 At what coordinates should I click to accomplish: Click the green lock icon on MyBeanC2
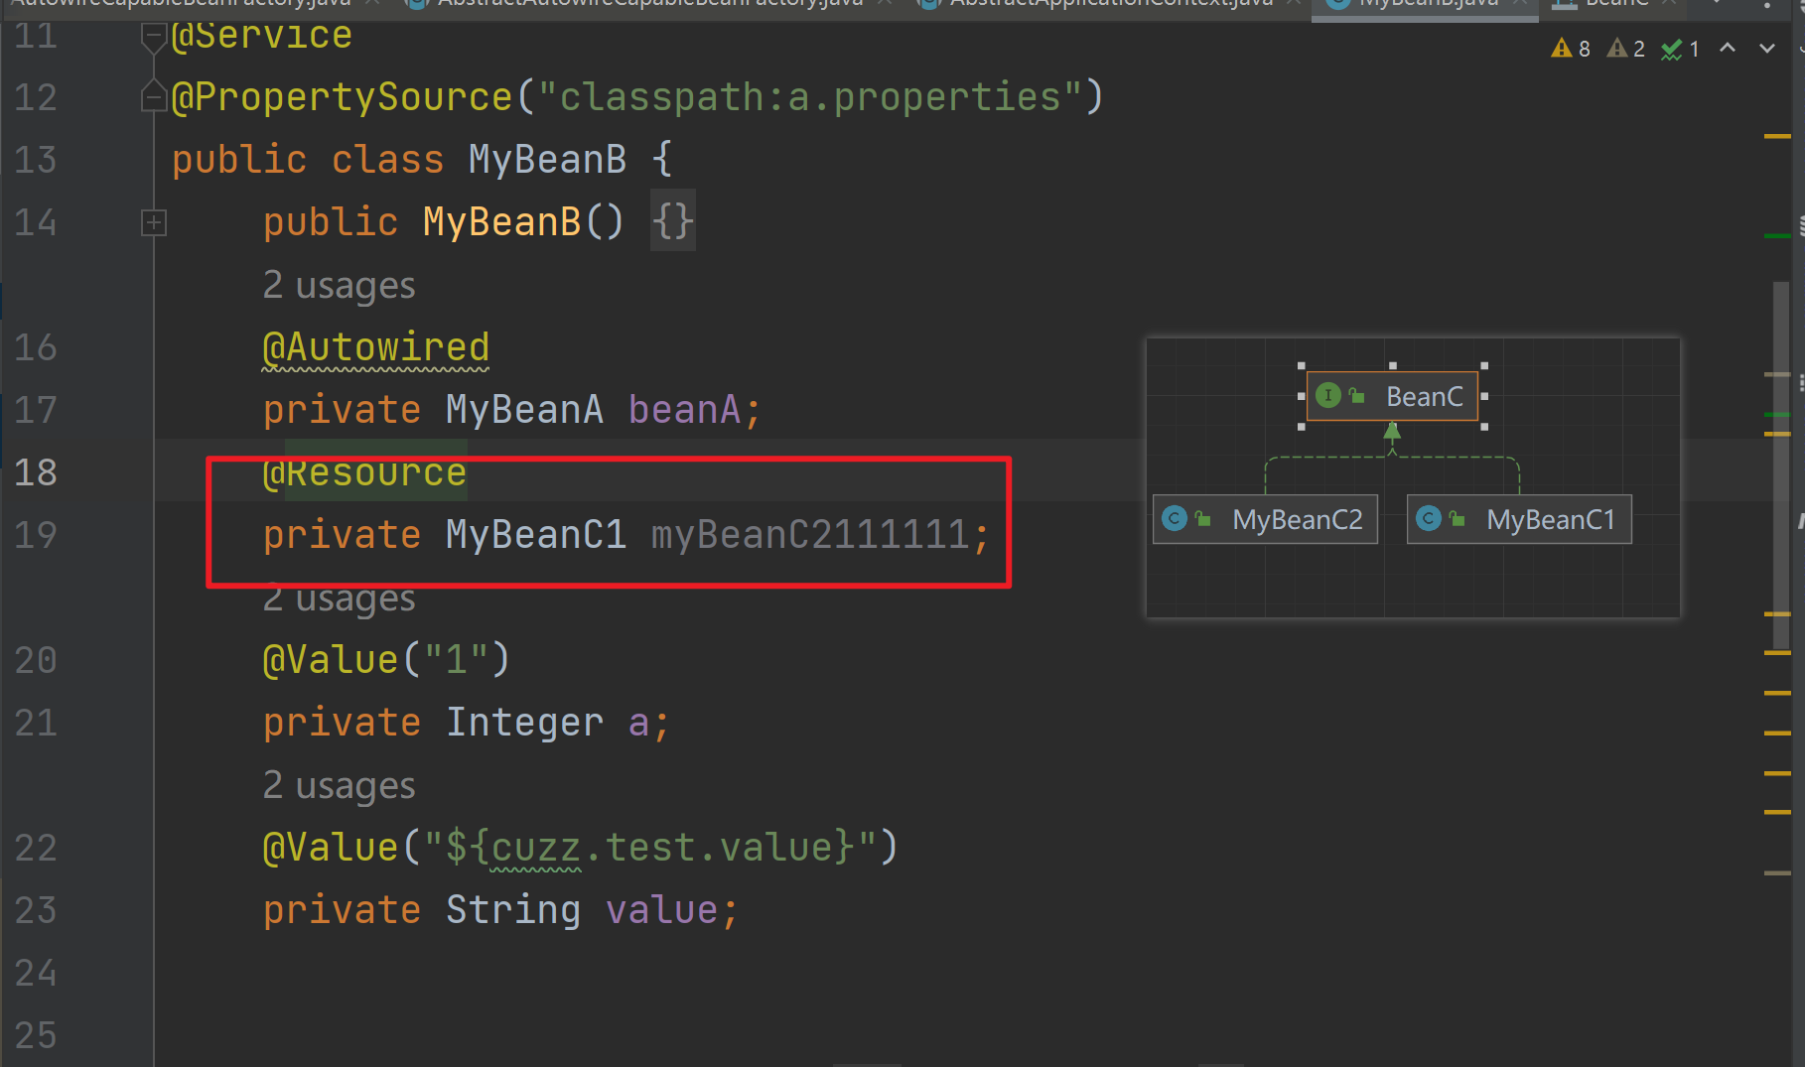tap(1203, 519)
